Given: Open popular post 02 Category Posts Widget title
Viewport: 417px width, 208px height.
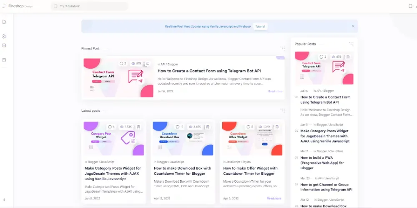Looking at the screenshot, I should [325, 136].
